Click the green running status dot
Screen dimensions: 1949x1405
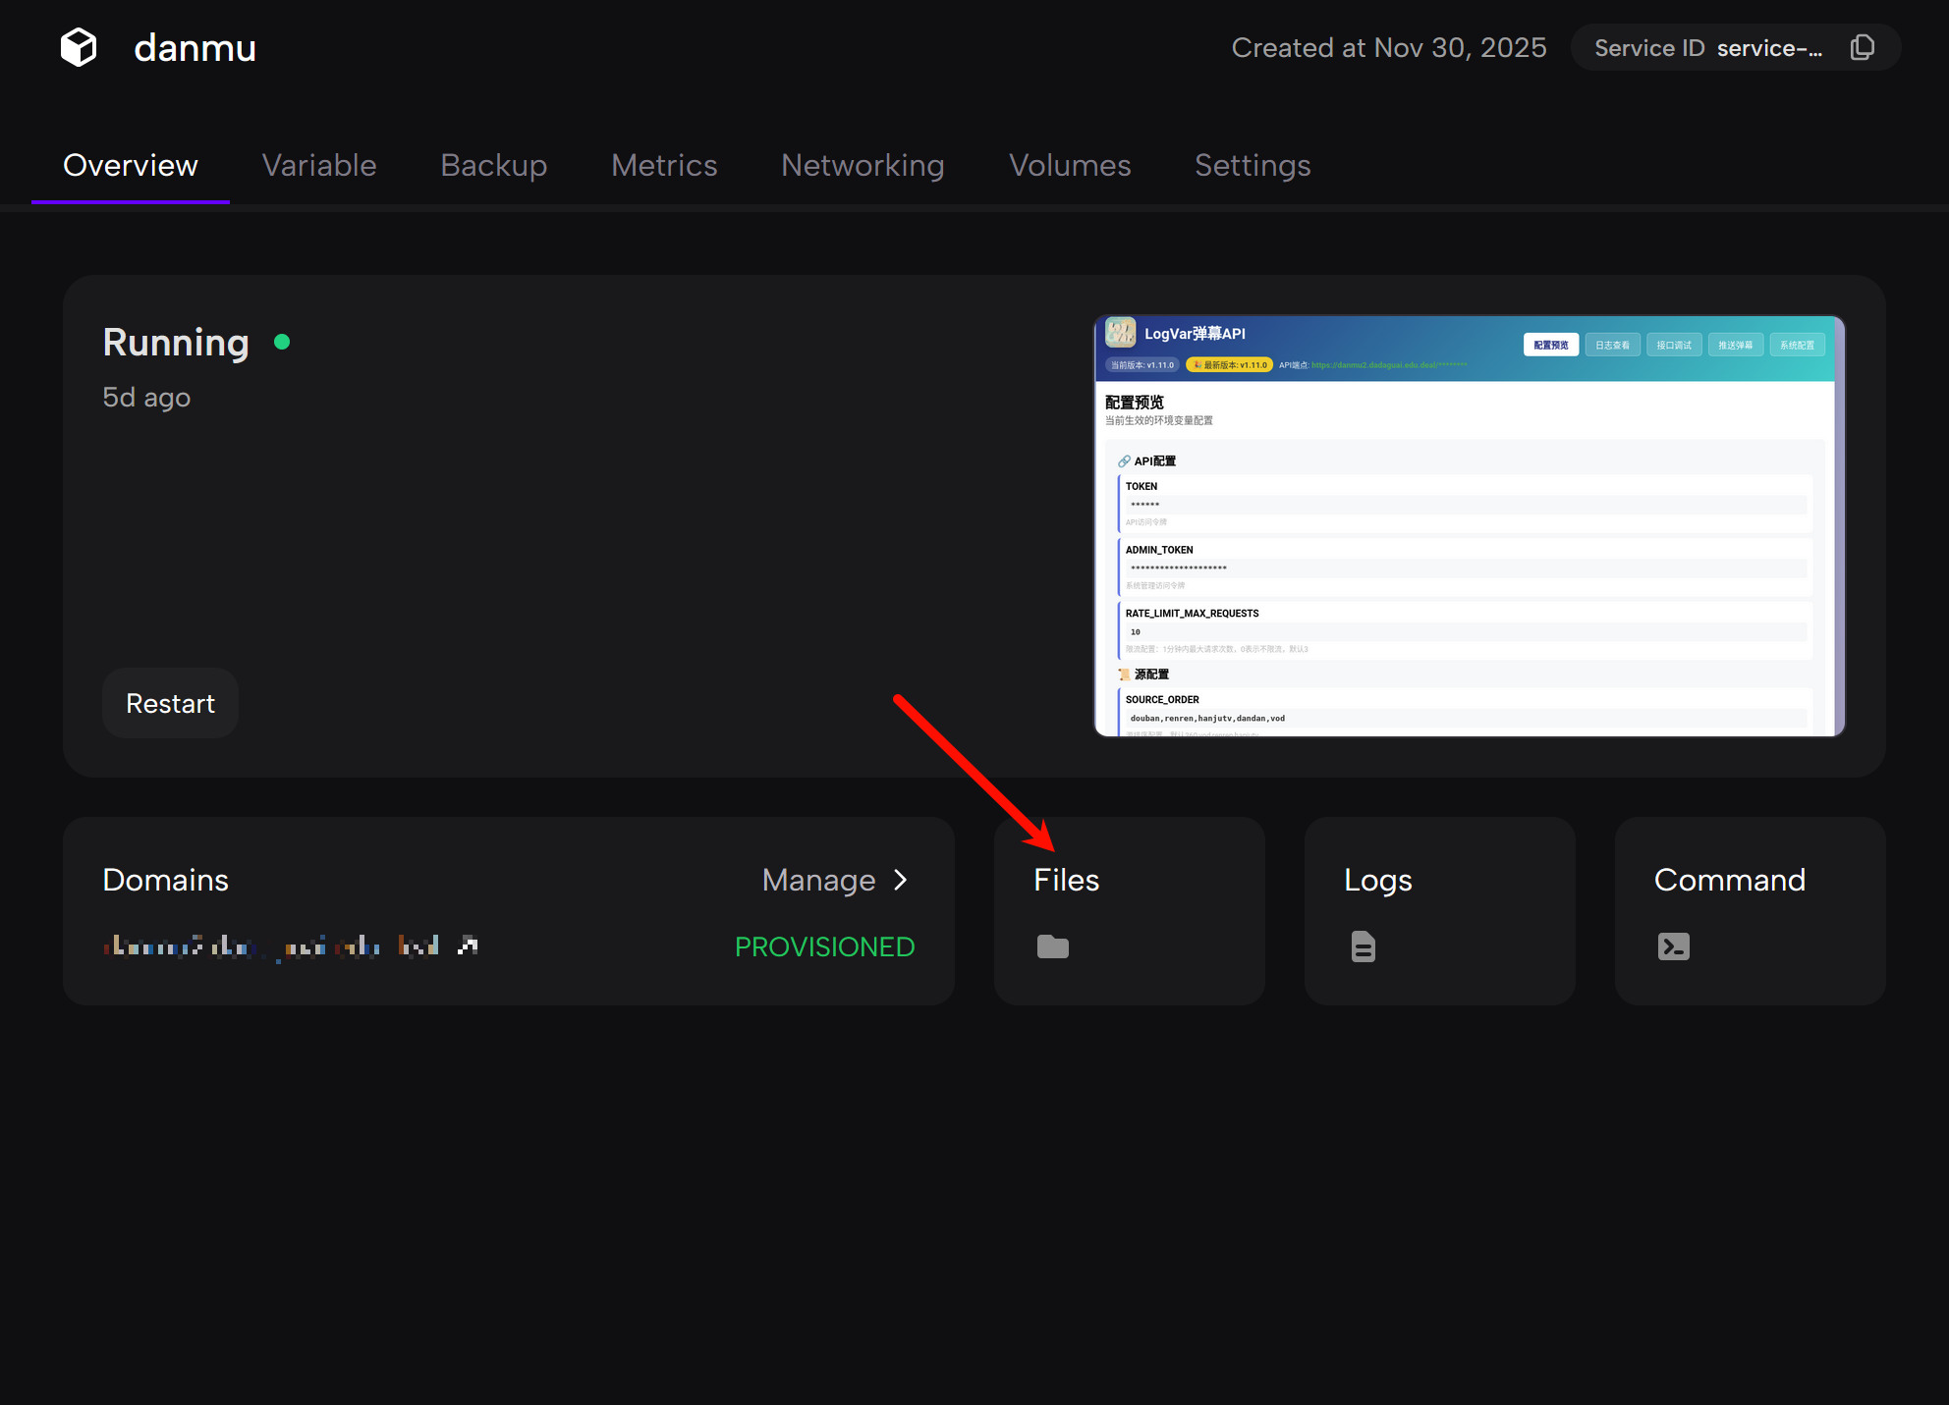coord(282,342)
